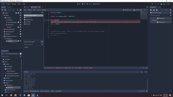
Task: Play the edited scene
Action: click(x=161, y=4)
